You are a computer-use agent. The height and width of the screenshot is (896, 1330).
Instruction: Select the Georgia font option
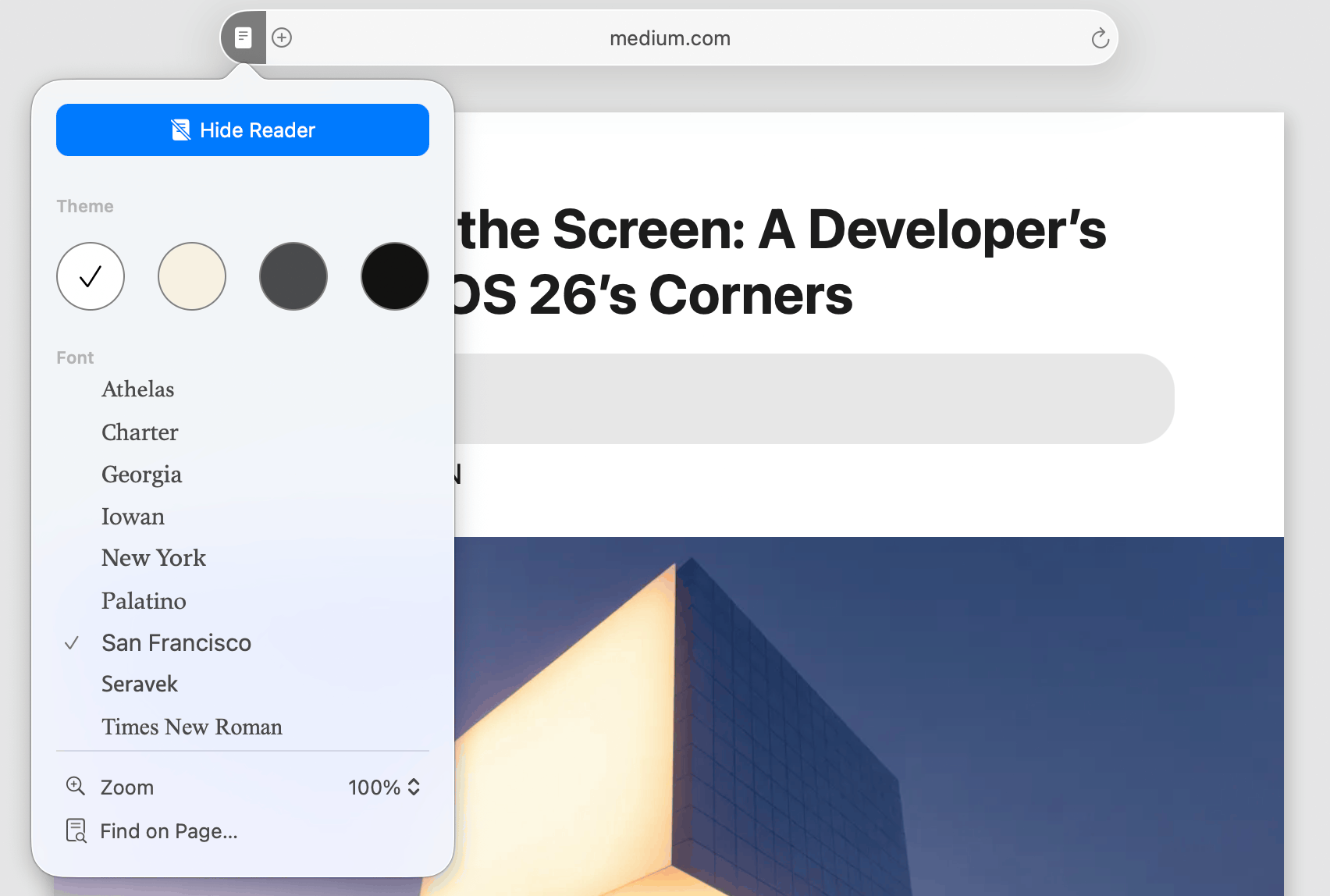point(141,475)
